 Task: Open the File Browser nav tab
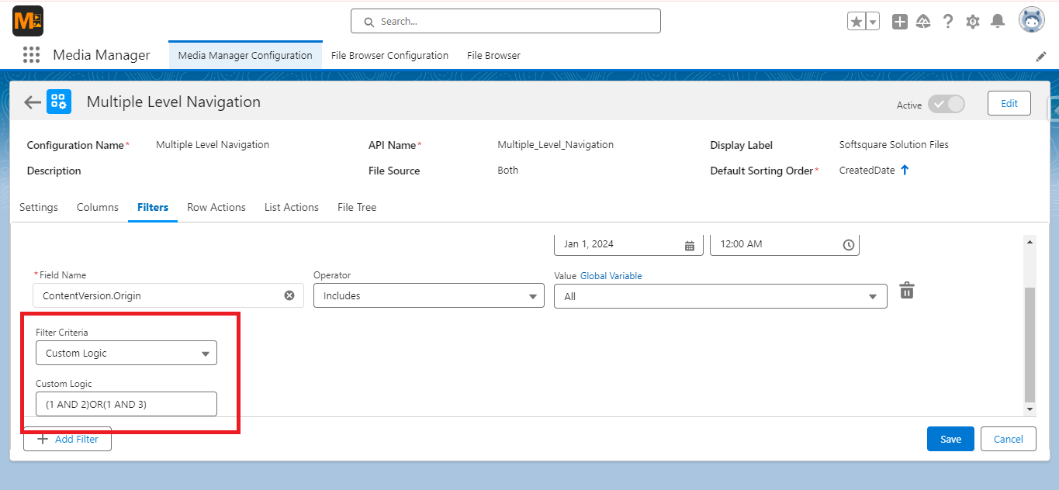click(x=493, y=55)
